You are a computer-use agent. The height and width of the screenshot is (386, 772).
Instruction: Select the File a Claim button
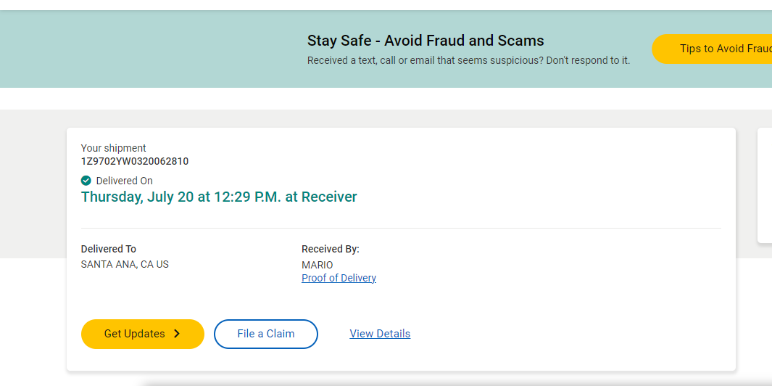pos(266,334)
